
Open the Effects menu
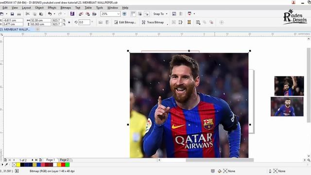coord(52,8)
